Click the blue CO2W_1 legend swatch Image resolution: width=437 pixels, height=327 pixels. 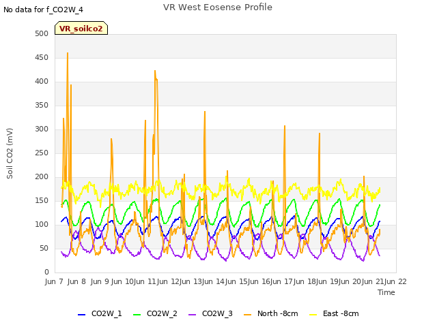(81, 315)
